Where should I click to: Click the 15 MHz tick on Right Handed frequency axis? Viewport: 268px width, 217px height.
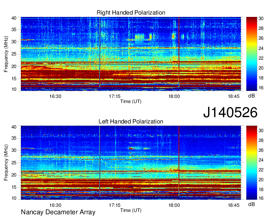[14, 79]
